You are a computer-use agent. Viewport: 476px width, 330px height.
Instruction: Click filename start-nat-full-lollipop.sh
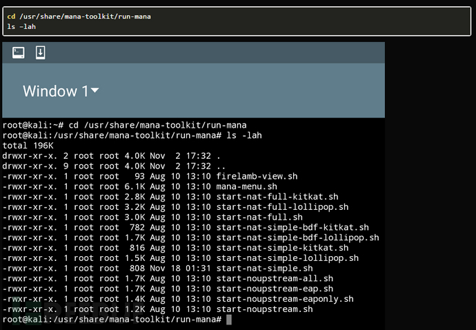(x=282, y=207)
